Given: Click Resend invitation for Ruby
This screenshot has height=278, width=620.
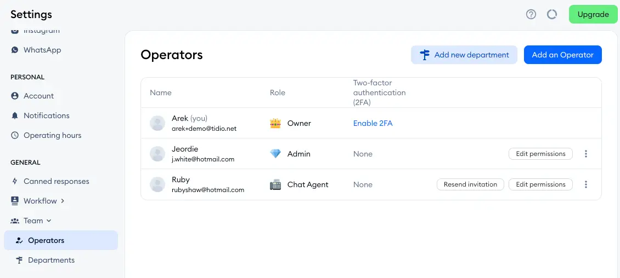Looking at the screenshot, I should 470,184.
